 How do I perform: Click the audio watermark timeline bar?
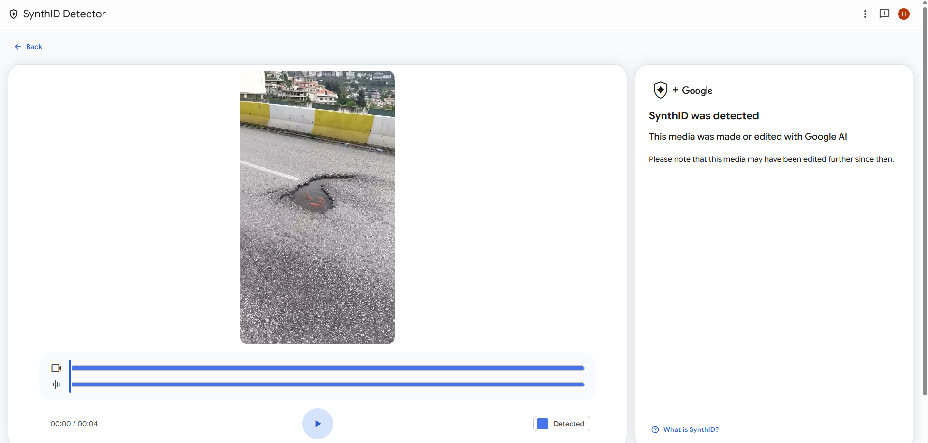328,385
